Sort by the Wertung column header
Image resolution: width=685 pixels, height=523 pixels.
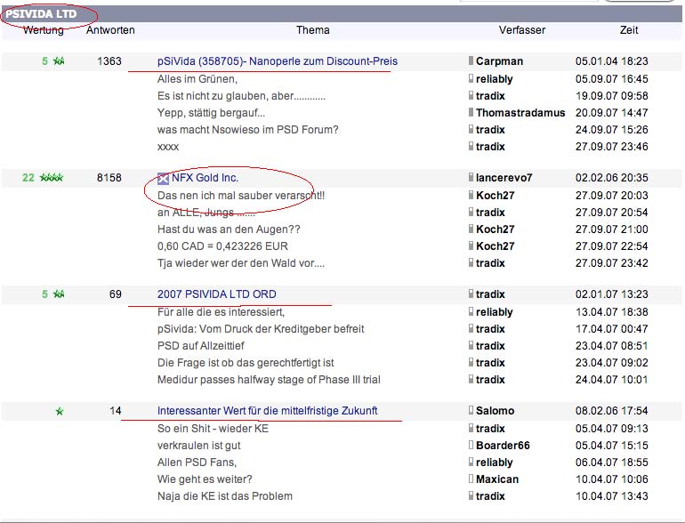pyautogui.click(x=44, y=30)
